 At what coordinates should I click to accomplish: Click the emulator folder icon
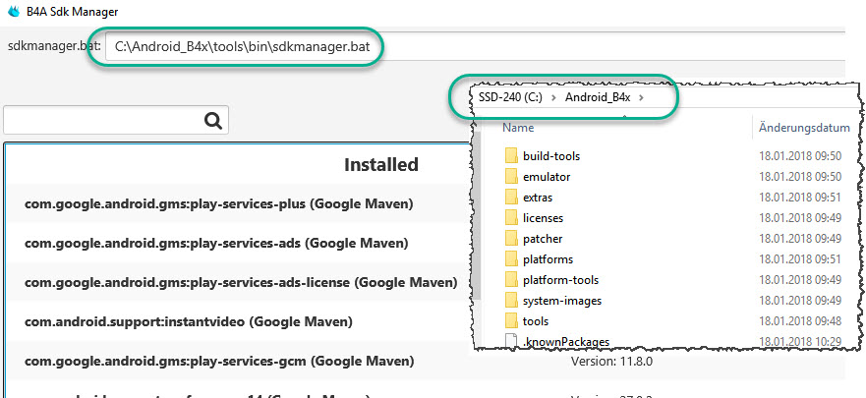(511, 177)
